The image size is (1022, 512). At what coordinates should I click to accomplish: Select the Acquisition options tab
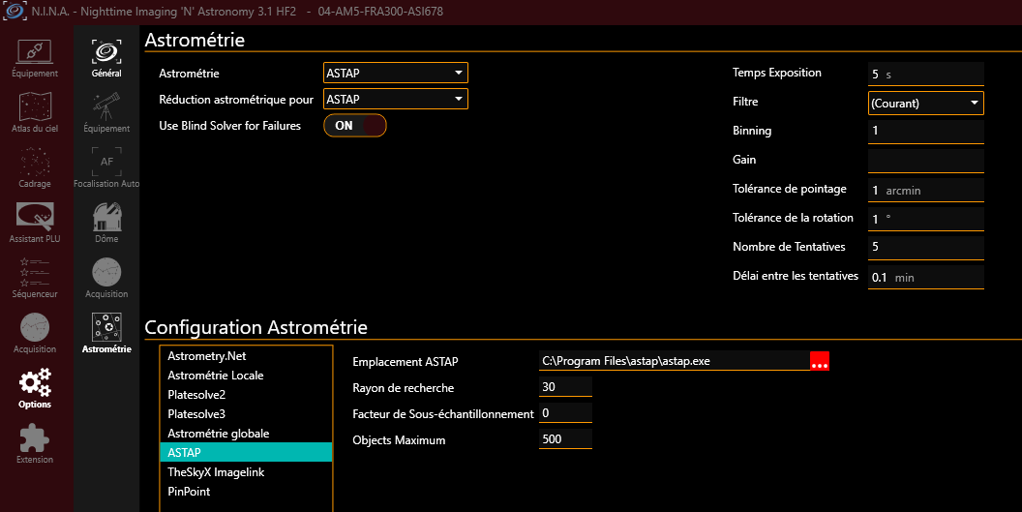tap(106, 279)
